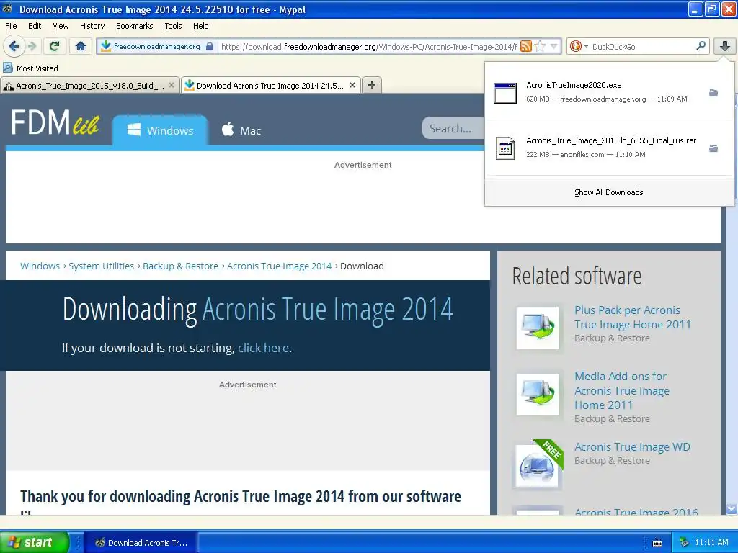
Task: Click the Acronis True Image WD thumbnail
Action: tap(538, 466)
